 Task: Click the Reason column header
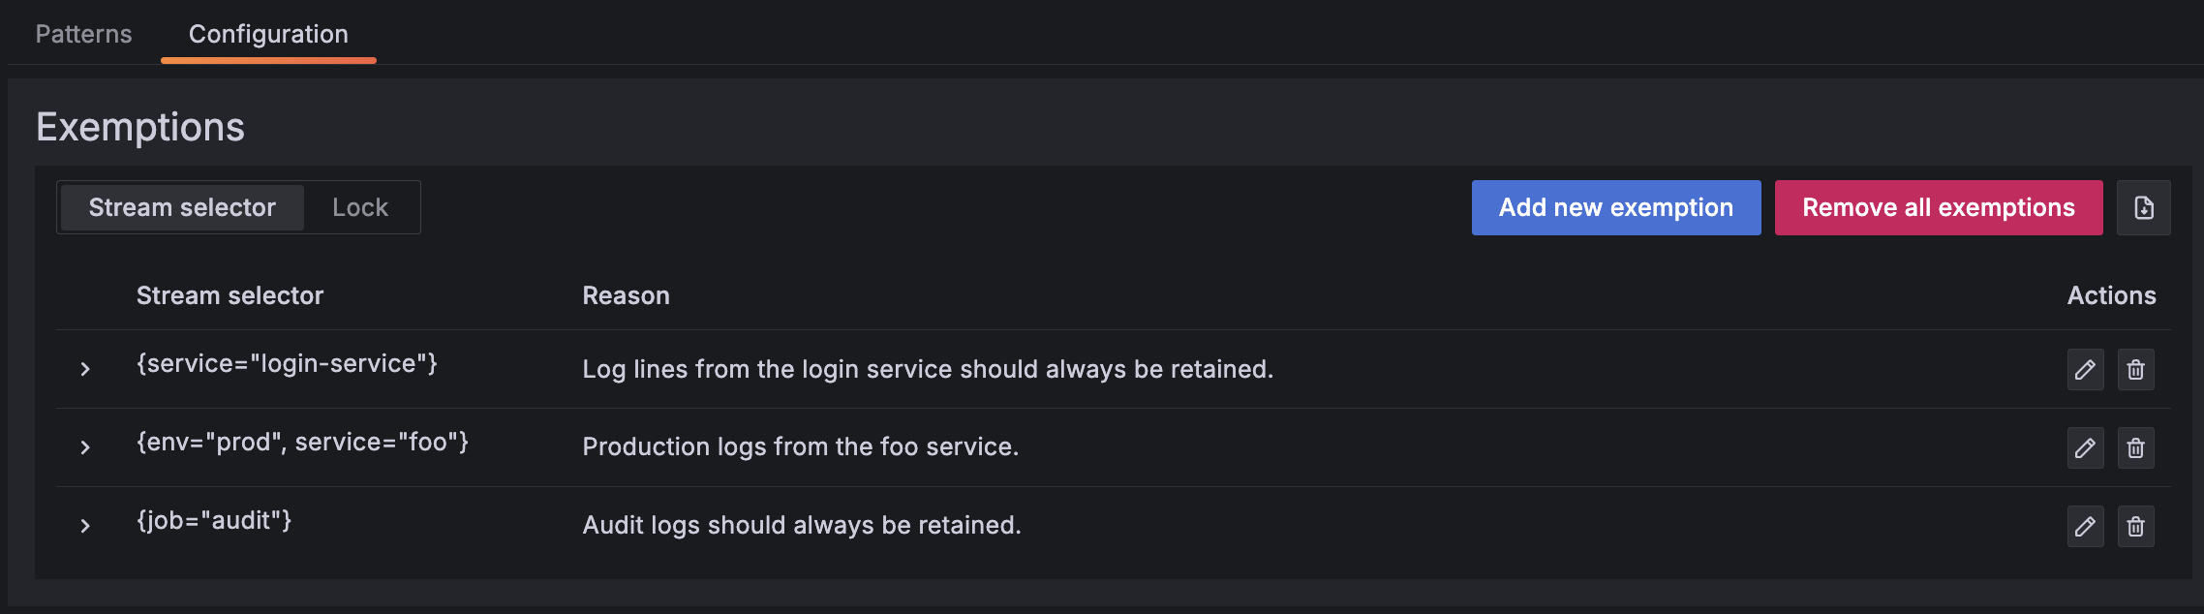[626, 295]
